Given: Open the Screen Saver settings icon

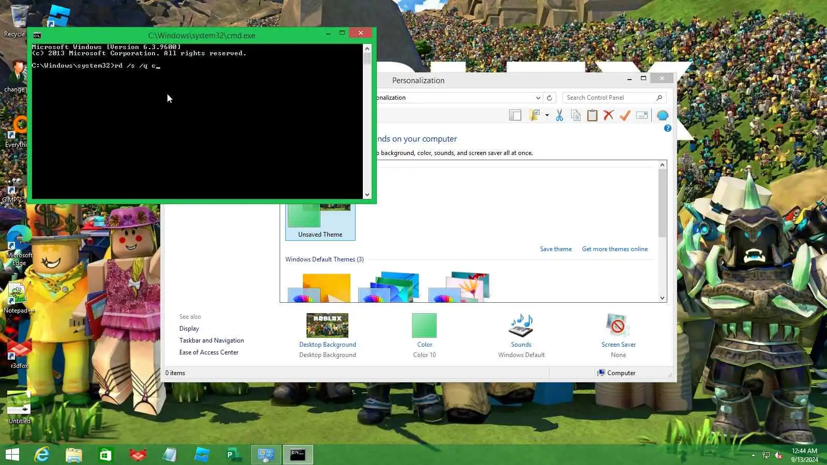Looking at the screenshot, I should pyautogui.click(x=618, y=326).
